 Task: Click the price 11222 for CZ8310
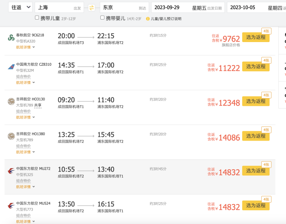pyautogui.click(x=229, y=68)
